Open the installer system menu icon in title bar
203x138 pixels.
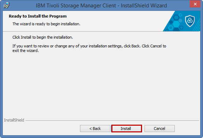pos(6,5)
